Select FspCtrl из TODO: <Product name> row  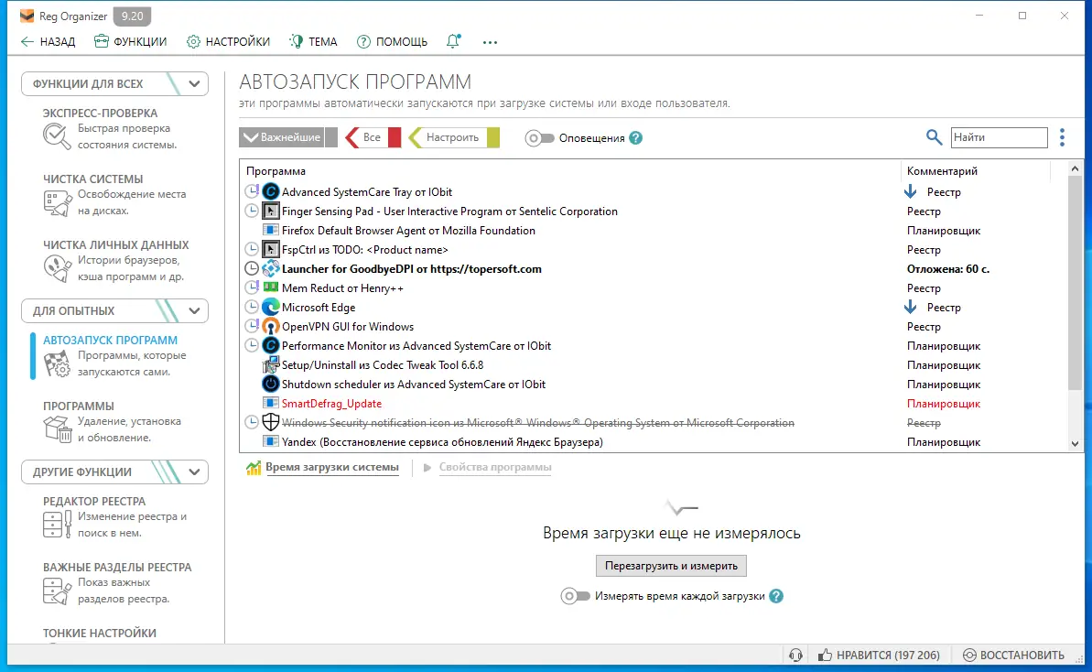[654, 249]
